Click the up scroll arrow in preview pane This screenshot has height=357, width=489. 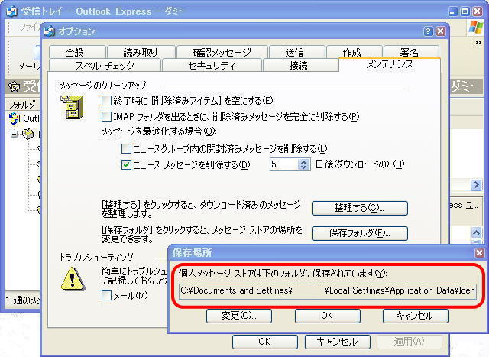(476, 233)
